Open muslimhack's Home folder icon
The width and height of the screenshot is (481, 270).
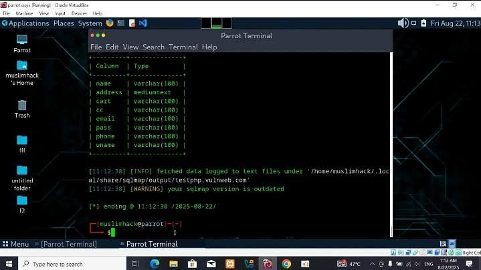(22, 74)
